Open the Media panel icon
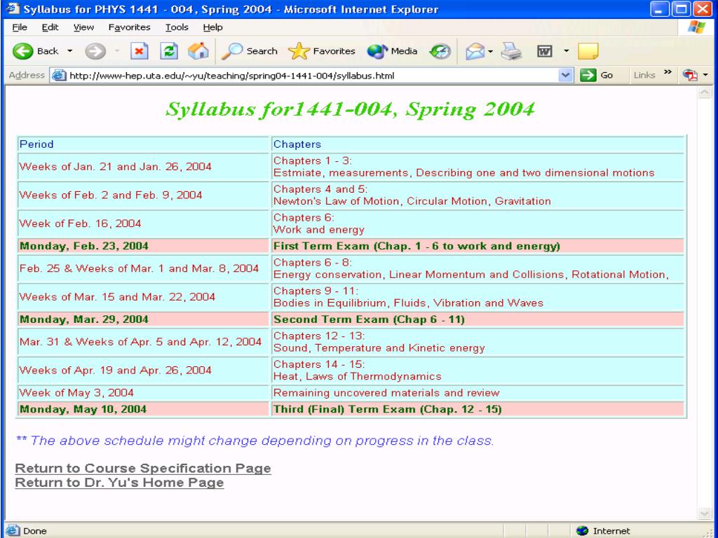The image size is (718, 538). pos(393,51)
